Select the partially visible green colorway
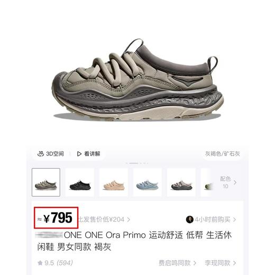This screenshot has height=275, width=275. 207,182
